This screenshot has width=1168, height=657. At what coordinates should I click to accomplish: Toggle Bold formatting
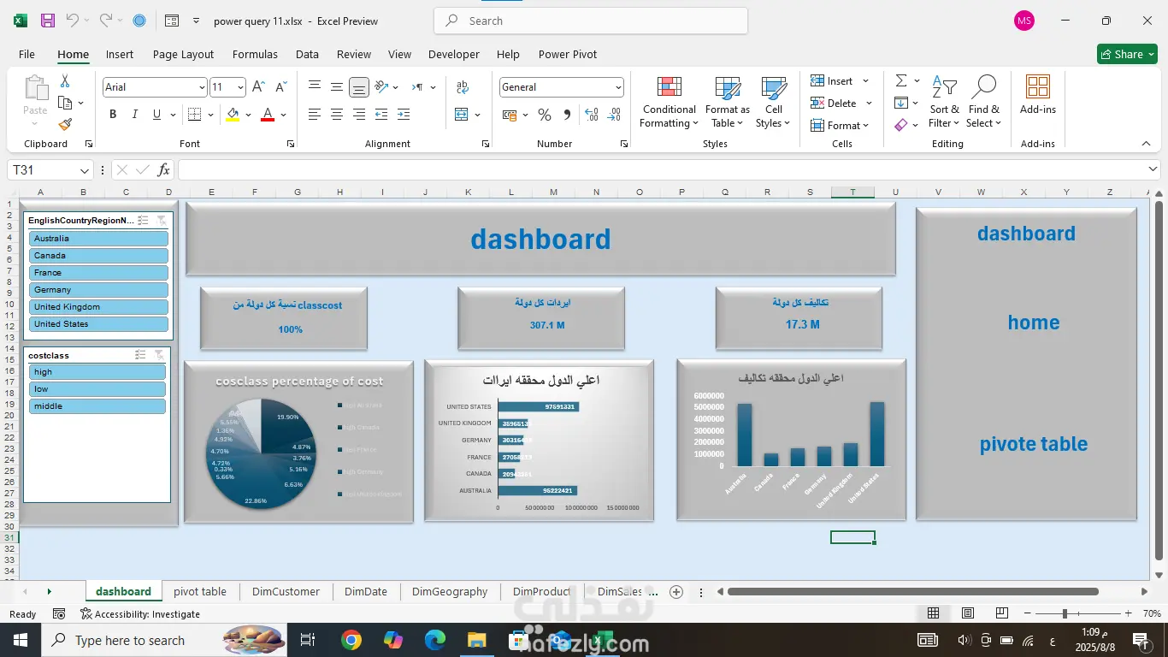pos(113,115)
